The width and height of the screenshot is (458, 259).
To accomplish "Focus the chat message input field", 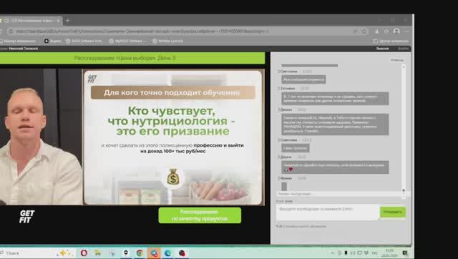I will pyautogui.click(x=327, y=212).
